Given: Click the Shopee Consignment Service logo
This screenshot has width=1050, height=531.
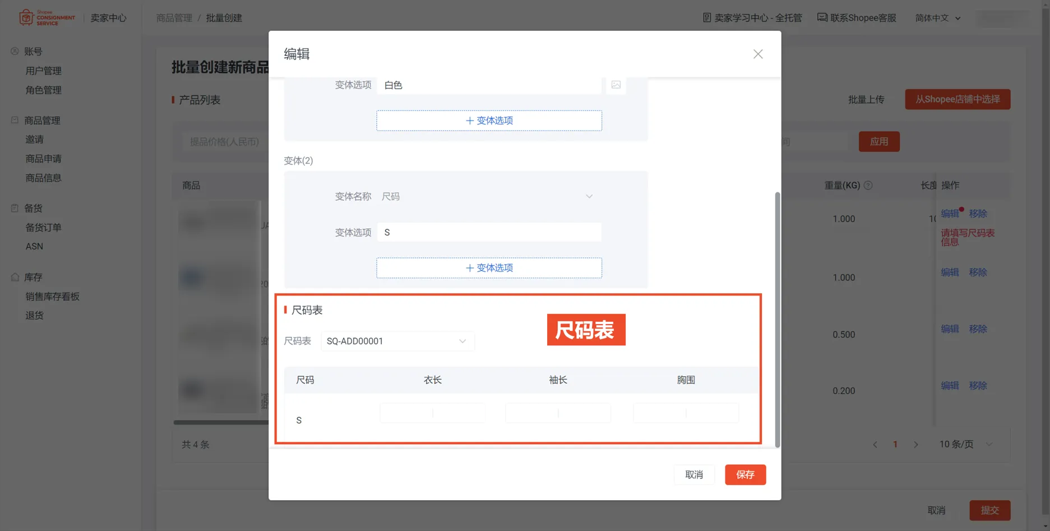Looking at the screenshot, I should 48,17.
